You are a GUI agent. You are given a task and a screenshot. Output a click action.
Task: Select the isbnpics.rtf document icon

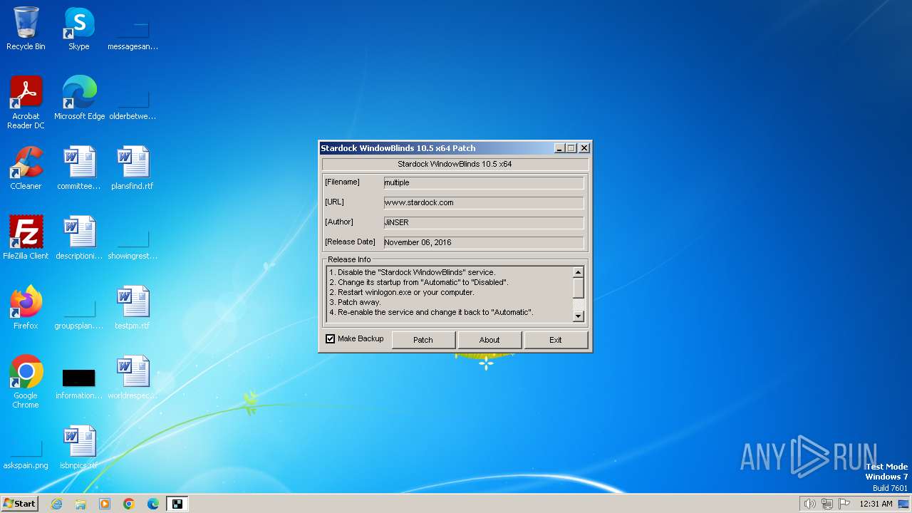click(x=79, y=447)
